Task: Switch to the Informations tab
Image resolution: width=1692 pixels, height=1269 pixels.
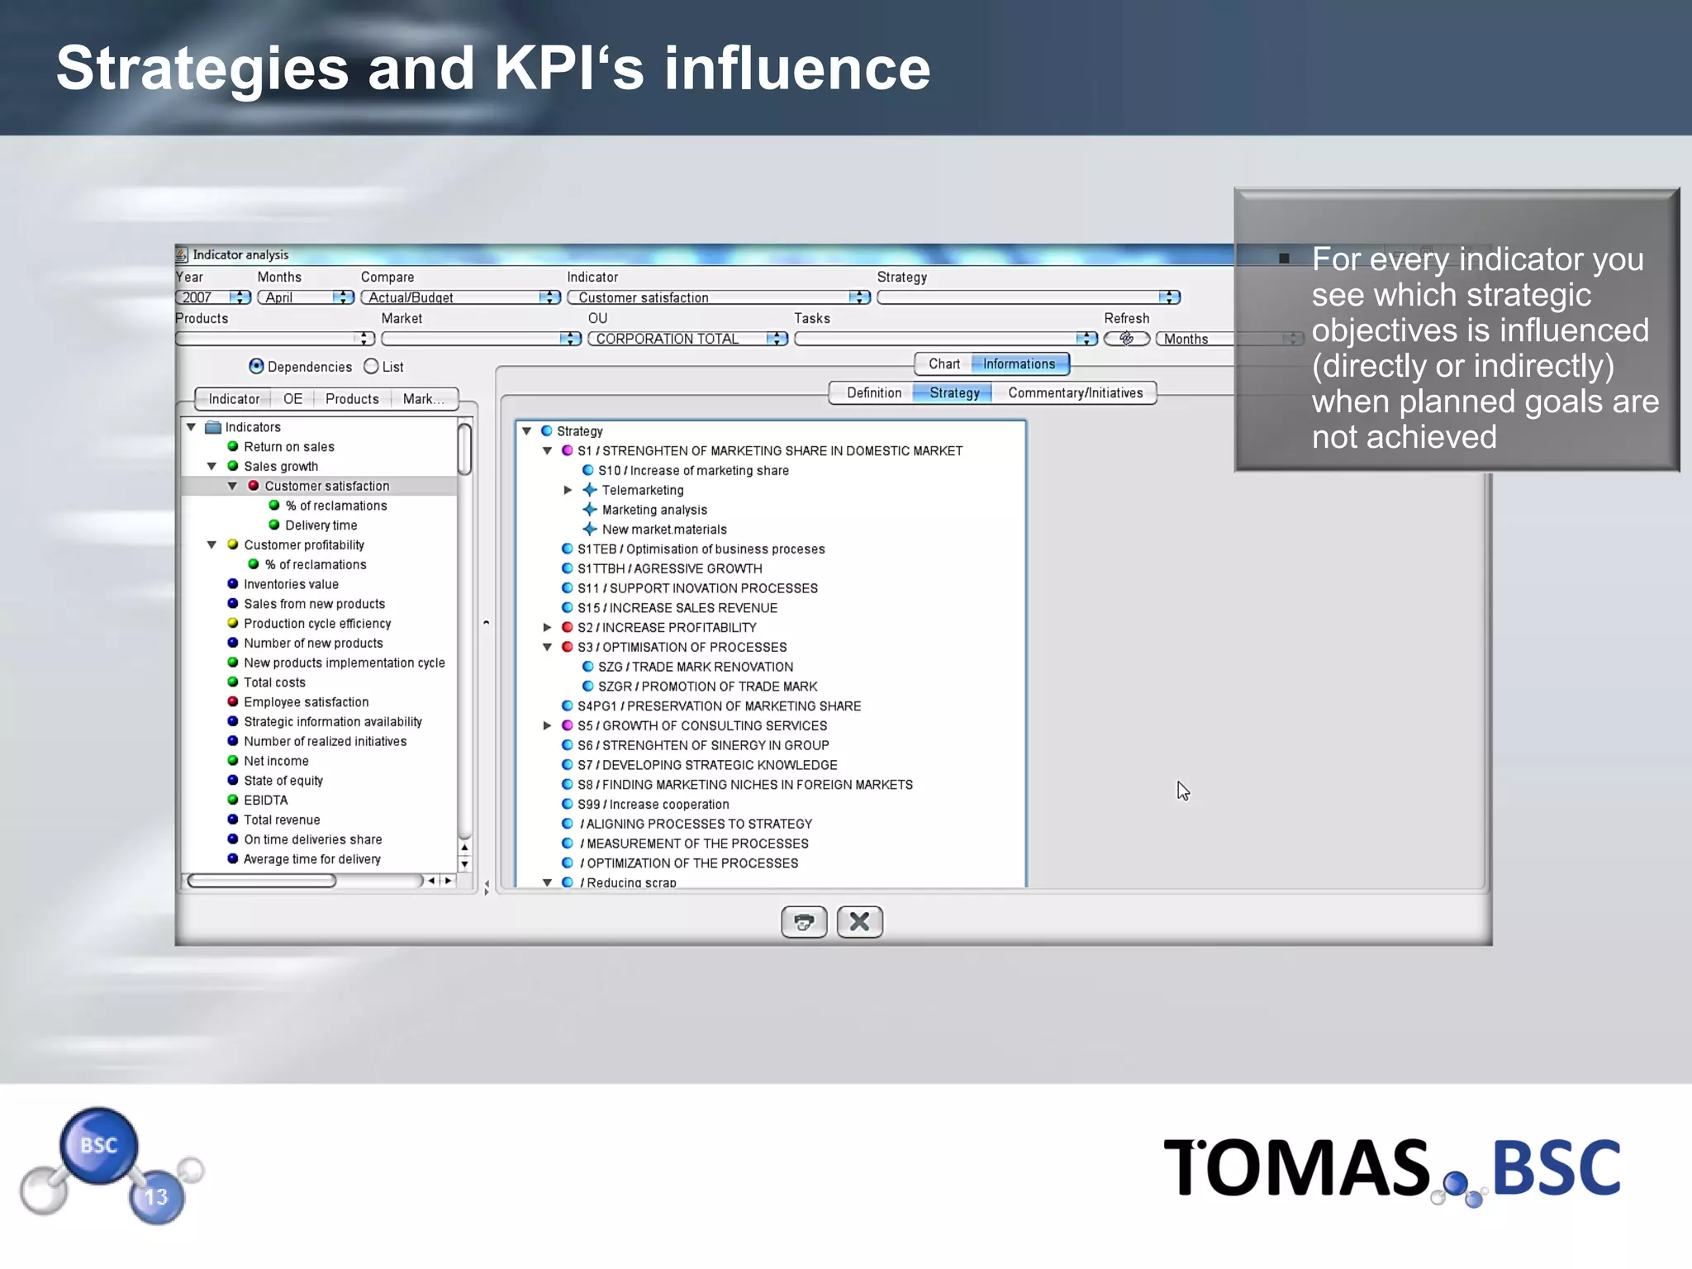Action: (x=1019, y=364)
